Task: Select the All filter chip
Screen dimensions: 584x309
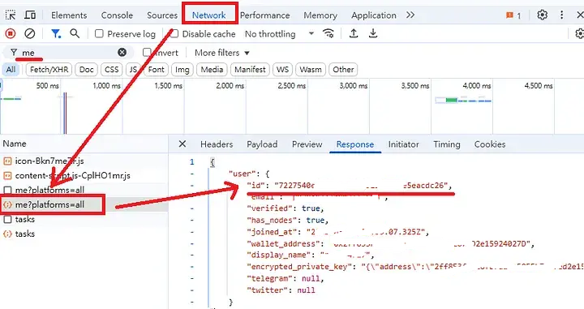Action: pos(11,70)
